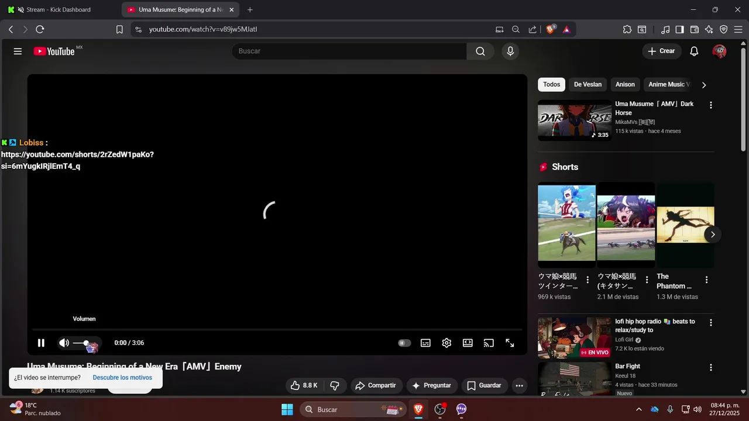Open Windows Start menu
749x421 pixels.
[x=287, y=409]
